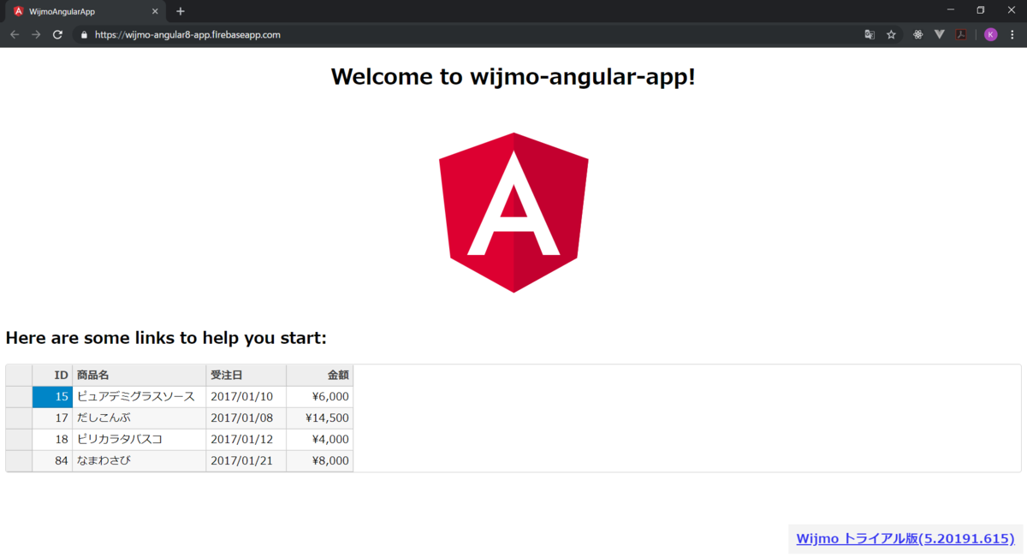
Task: Open the Vue DevTools extension icon
Action: pos(939,35)
